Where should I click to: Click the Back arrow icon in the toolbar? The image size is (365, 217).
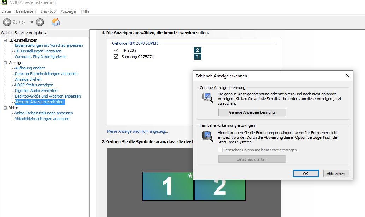7,22
